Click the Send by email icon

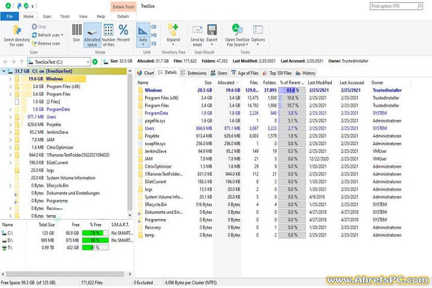tap(197, 30)
